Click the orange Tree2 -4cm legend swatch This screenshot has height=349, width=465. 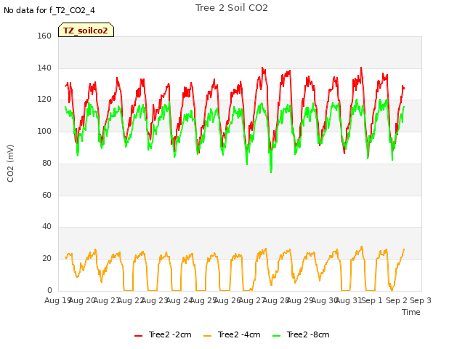[208, 336]
